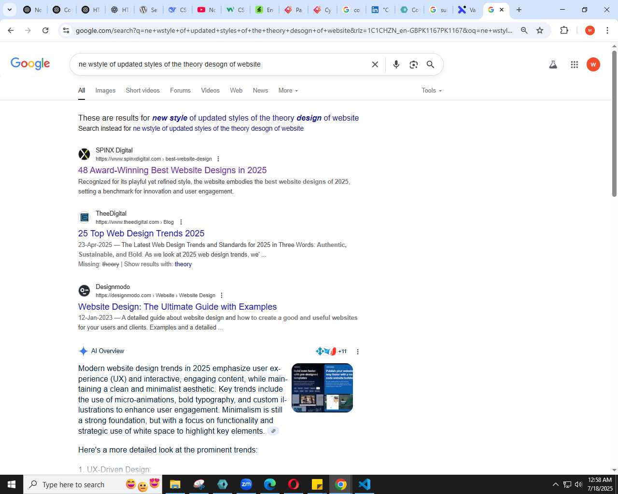618x494 pixels.
Task: Go to Google homepage via logo
Action: [30, 64]
